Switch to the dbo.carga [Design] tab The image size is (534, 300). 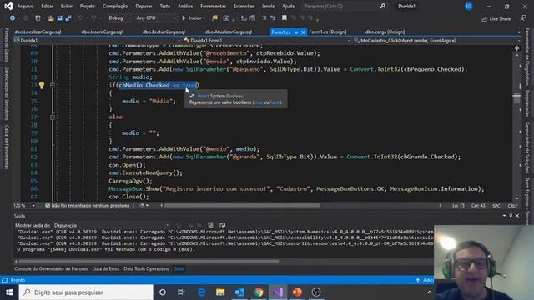[x=385, y=32]
